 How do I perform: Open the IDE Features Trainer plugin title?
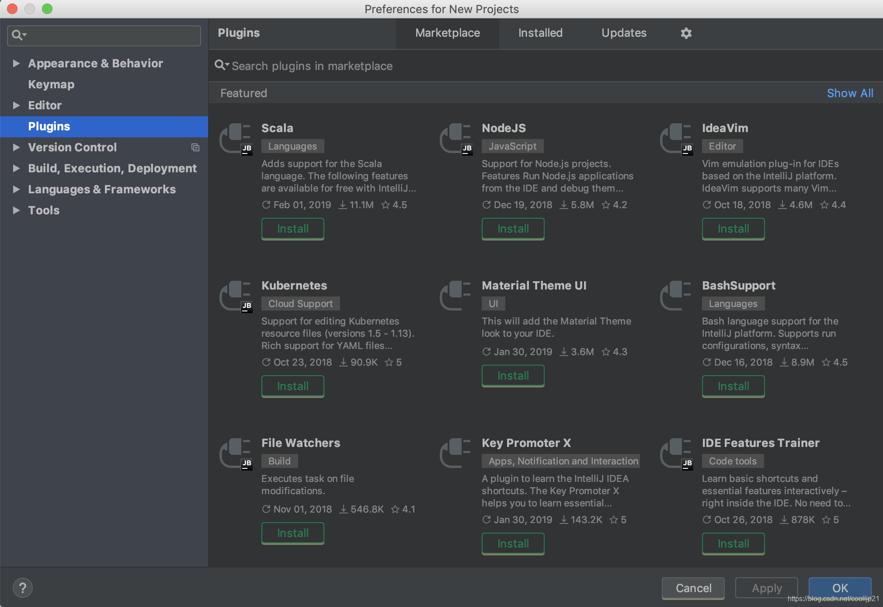click(x=761, y=443)
